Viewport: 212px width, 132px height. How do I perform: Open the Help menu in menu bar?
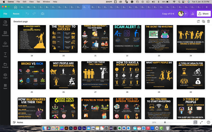pos(55,2)
